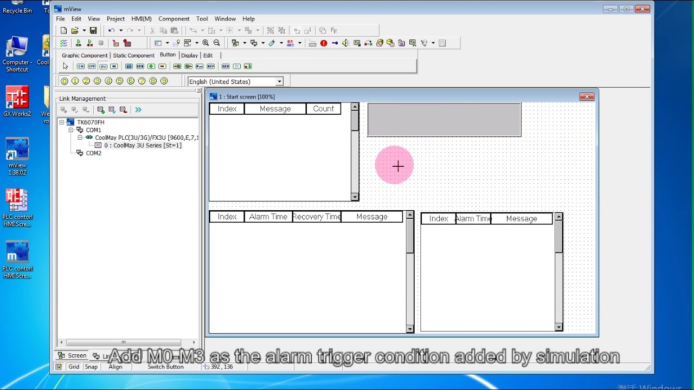This screenshot has width=694, height=390.
Task: Toggle Grid in status bar
Action: [74, 367]
